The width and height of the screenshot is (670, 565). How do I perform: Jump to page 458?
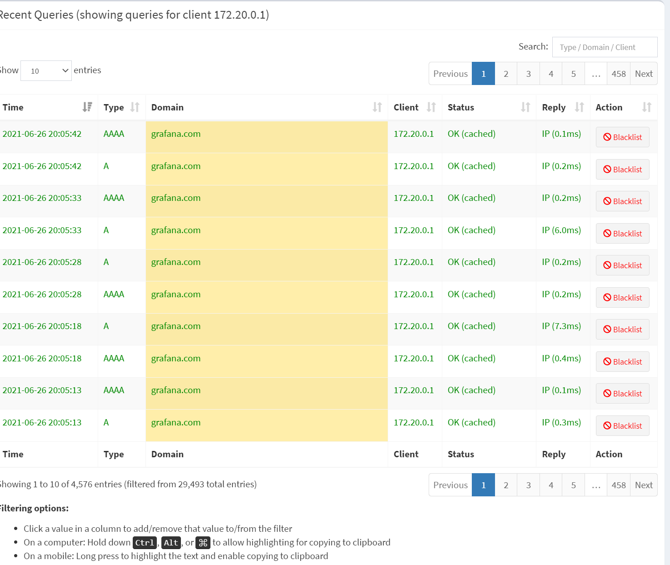click(x=618, y=73)
